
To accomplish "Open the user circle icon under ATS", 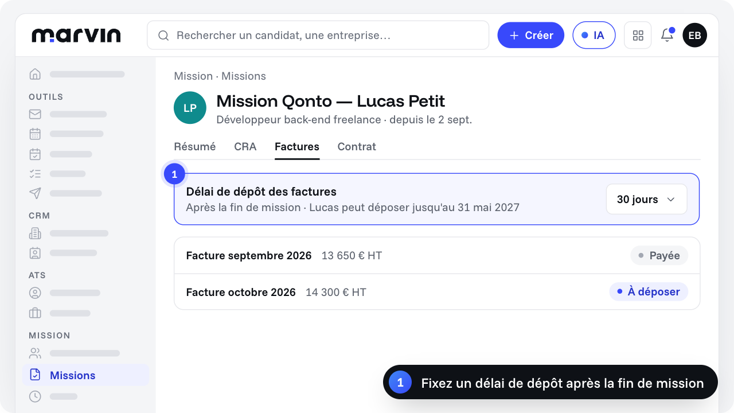I will coord(35,293).
